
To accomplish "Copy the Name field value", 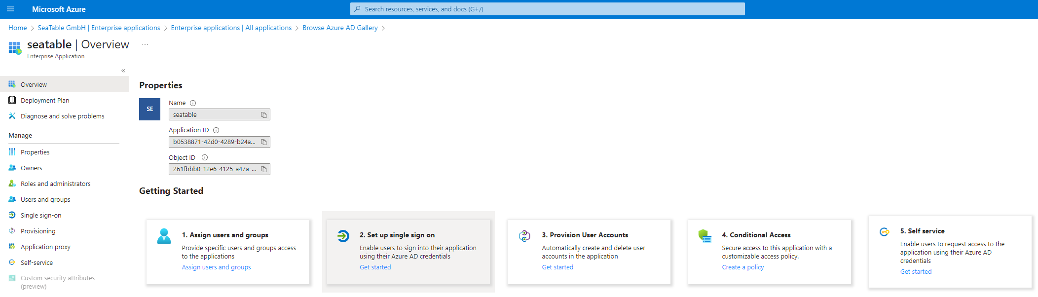I will pos(264,115).
